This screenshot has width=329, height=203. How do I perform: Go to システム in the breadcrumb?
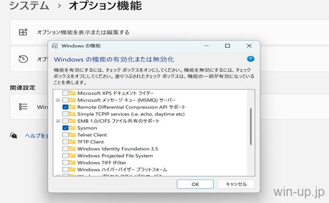click(x=29, y=6)
